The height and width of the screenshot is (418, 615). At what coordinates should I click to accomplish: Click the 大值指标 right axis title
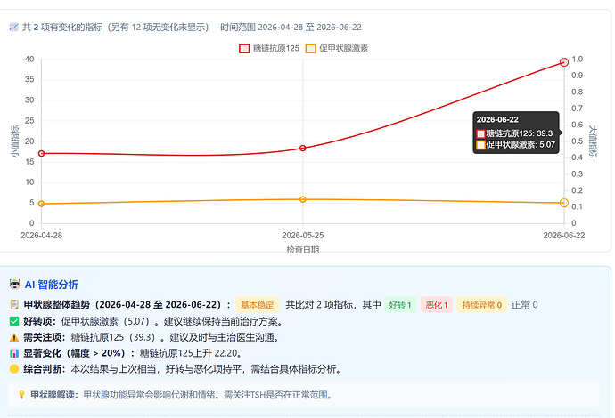tap(593, 141)
